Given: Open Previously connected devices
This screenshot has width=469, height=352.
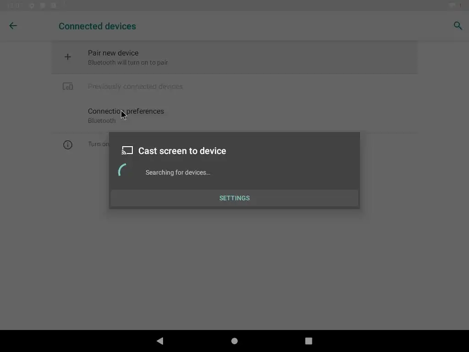Looking at the screenshot, I should coord(234,87).
